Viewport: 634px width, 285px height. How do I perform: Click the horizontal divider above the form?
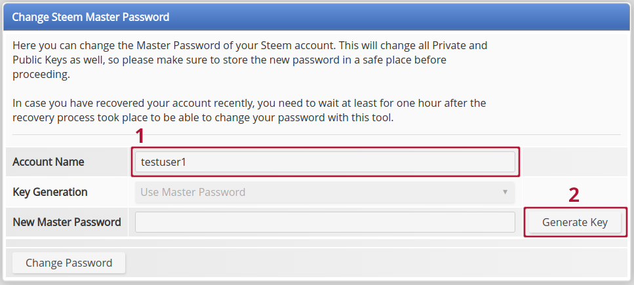click(316, 135)
